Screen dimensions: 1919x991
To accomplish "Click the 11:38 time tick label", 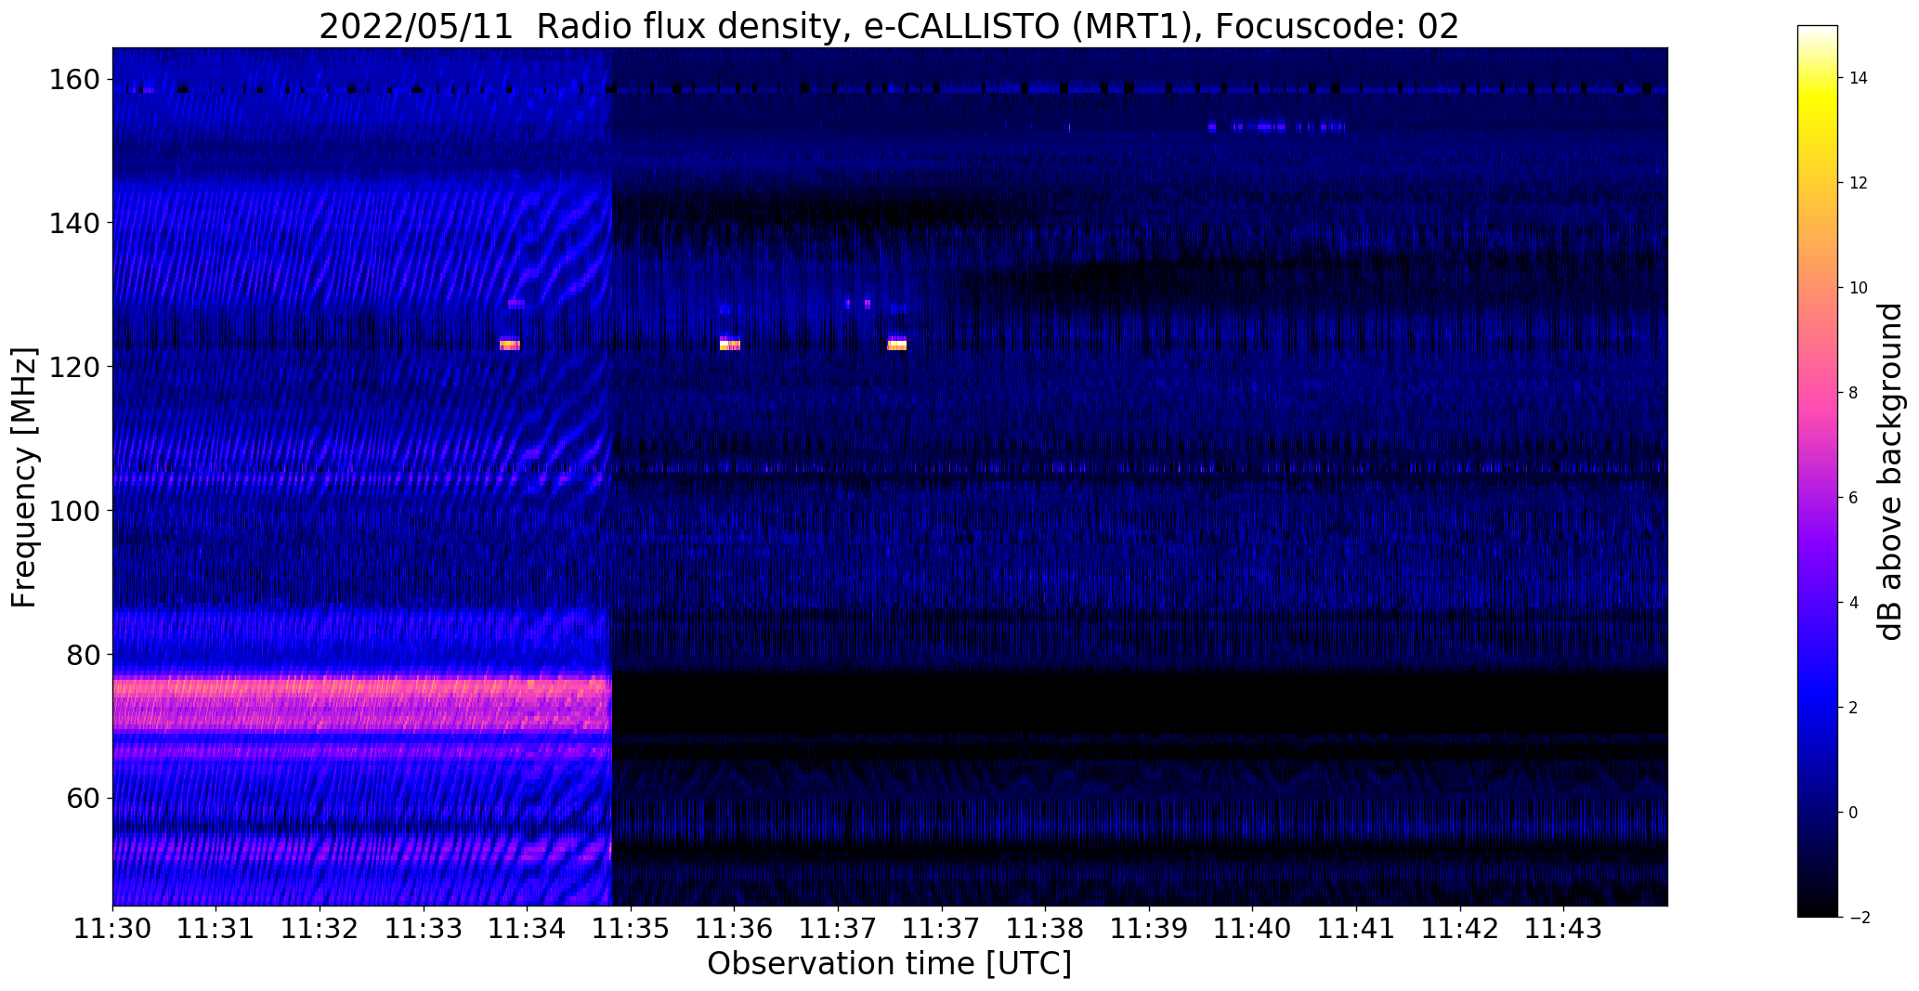I will [1046, 928].
